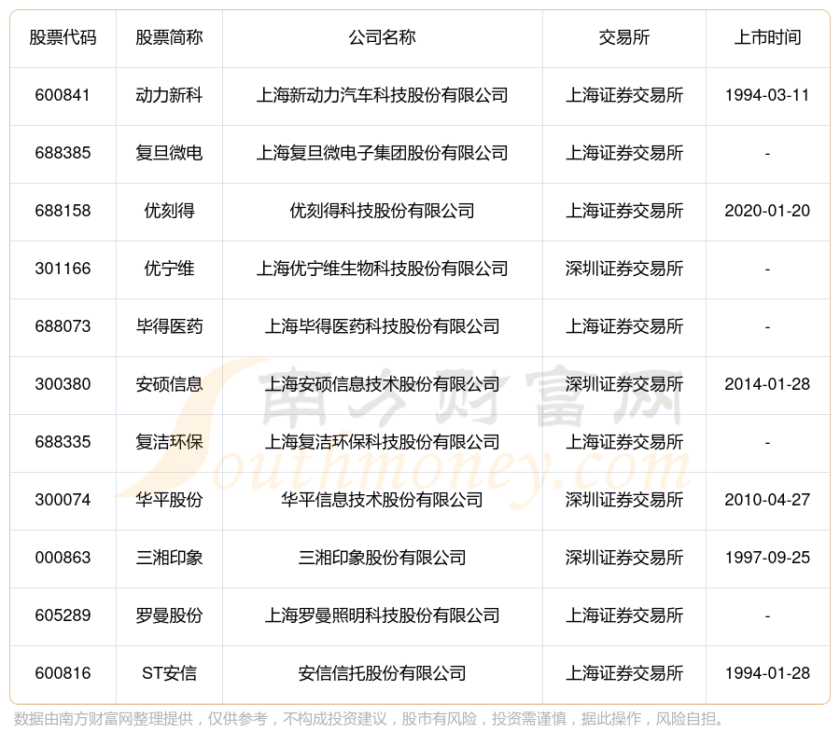
Task: Select stock code 600816
Action: pos(63,673)
